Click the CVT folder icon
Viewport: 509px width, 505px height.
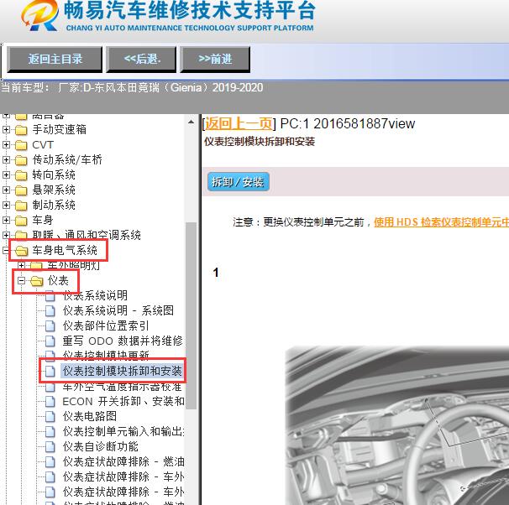[x=21, y=145]
